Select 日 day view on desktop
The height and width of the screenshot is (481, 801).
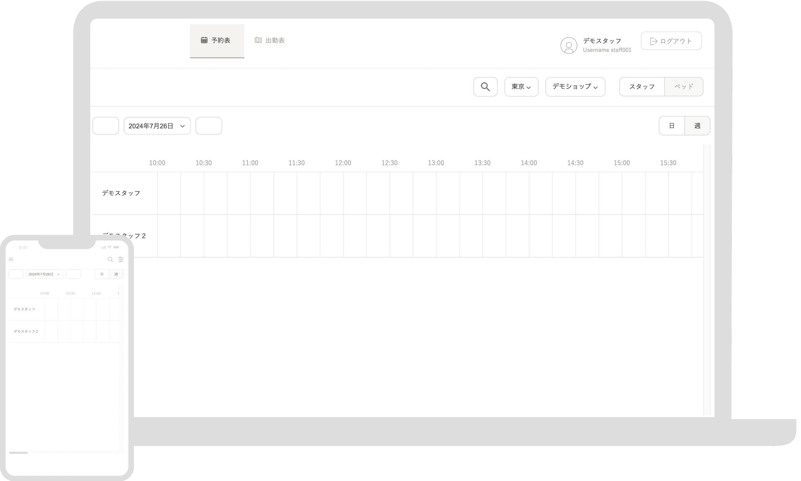(x=672, y=126)
